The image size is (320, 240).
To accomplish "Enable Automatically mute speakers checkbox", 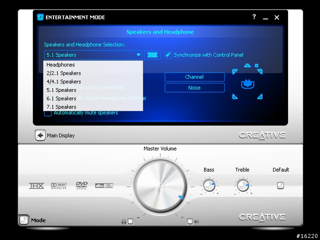I will (48, 113).
